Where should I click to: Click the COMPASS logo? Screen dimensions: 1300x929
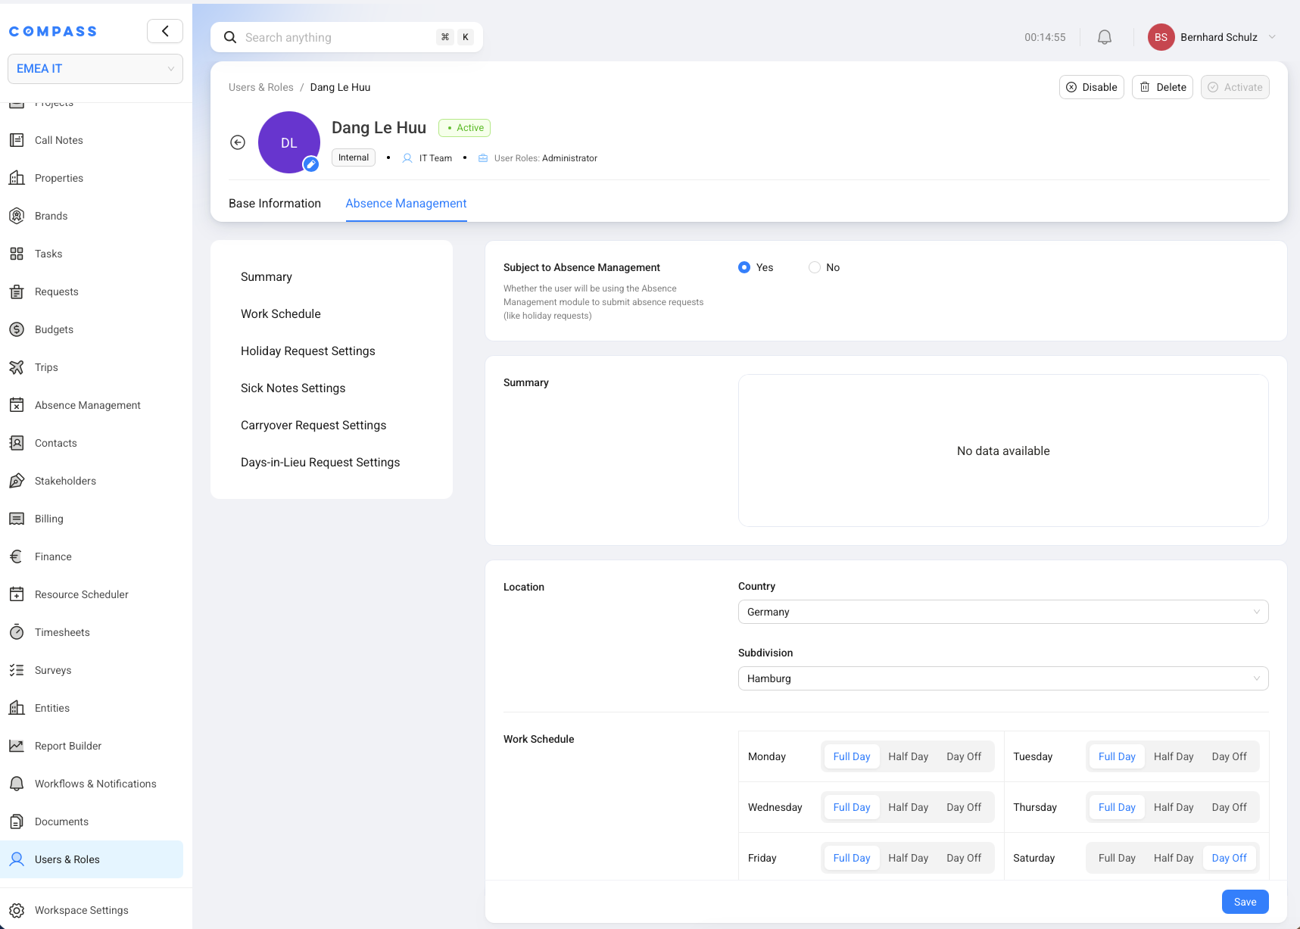coord(53,31)
